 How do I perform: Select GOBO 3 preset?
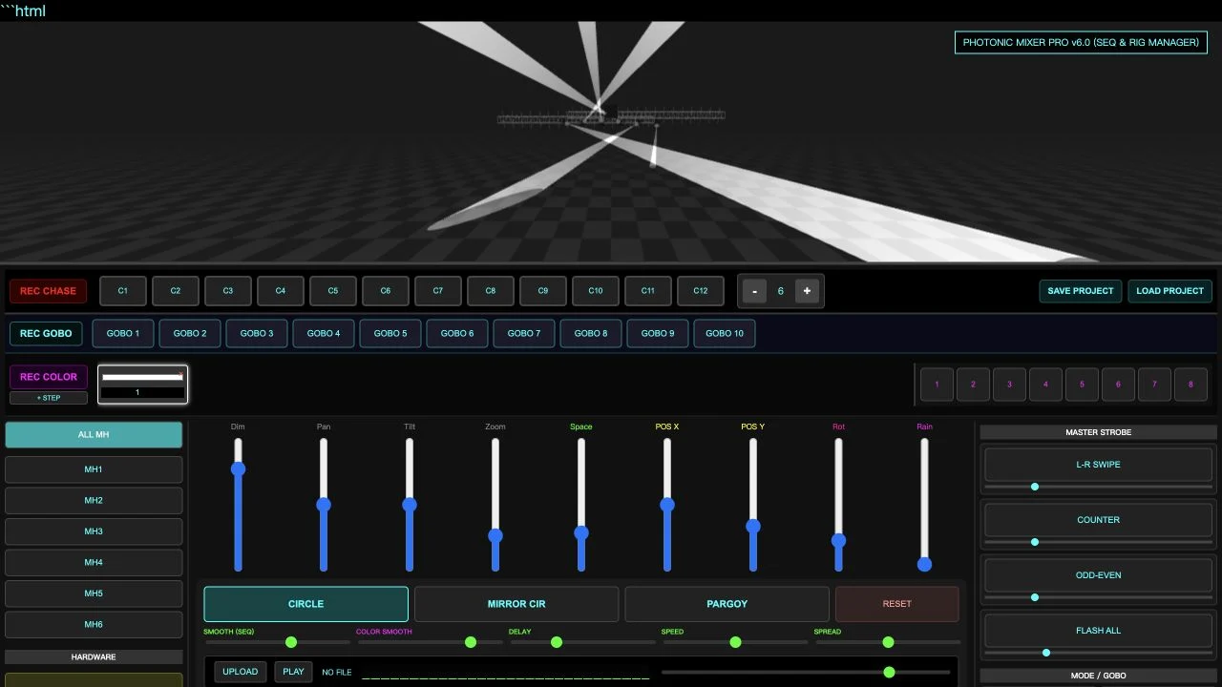pos(257,334)
